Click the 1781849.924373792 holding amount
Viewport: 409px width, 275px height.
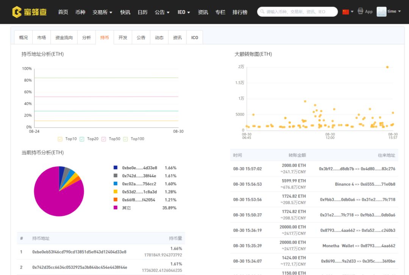pyautogui.click(x=163, y=255)
